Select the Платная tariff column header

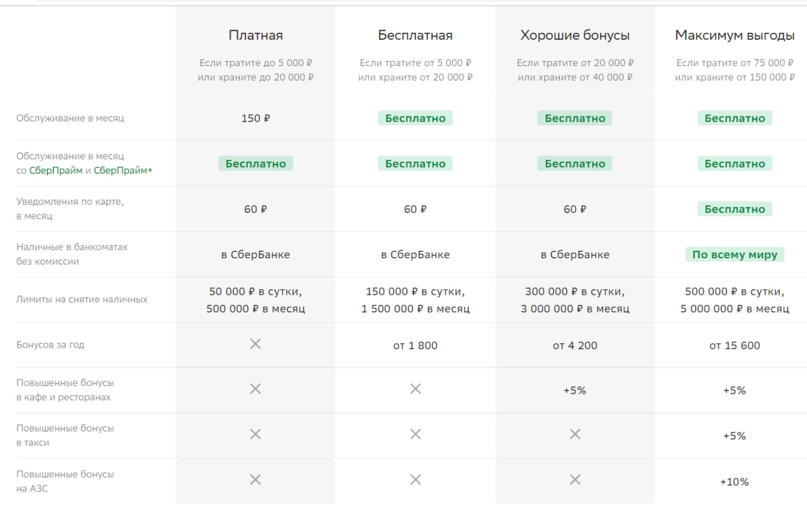255,35
